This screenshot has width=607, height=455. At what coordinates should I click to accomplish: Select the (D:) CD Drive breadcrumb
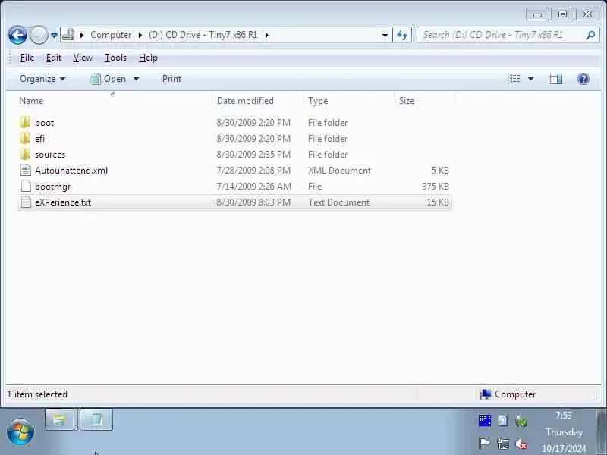(x=203, y=35)
